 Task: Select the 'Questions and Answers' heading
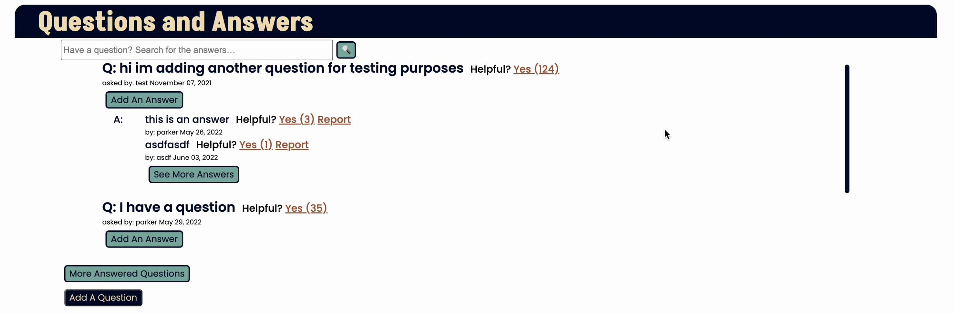coord(176,21)
